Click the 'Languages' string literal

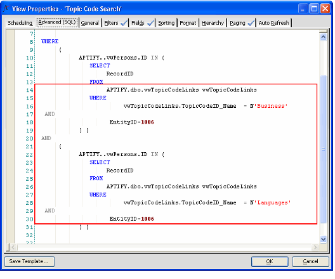click(x=272, y=202)
